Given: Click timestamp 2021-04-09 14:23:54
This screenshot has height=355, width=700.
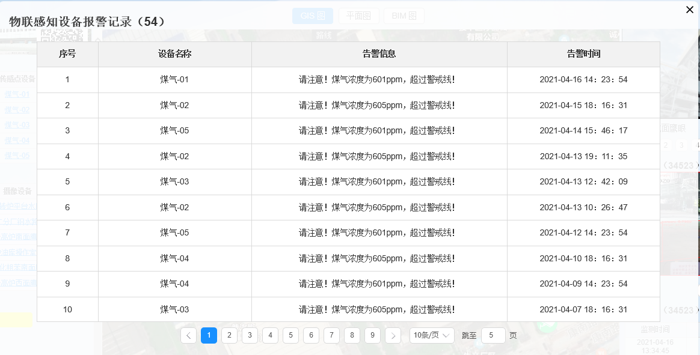Looking at the screenshot, I should coord(583,284).
